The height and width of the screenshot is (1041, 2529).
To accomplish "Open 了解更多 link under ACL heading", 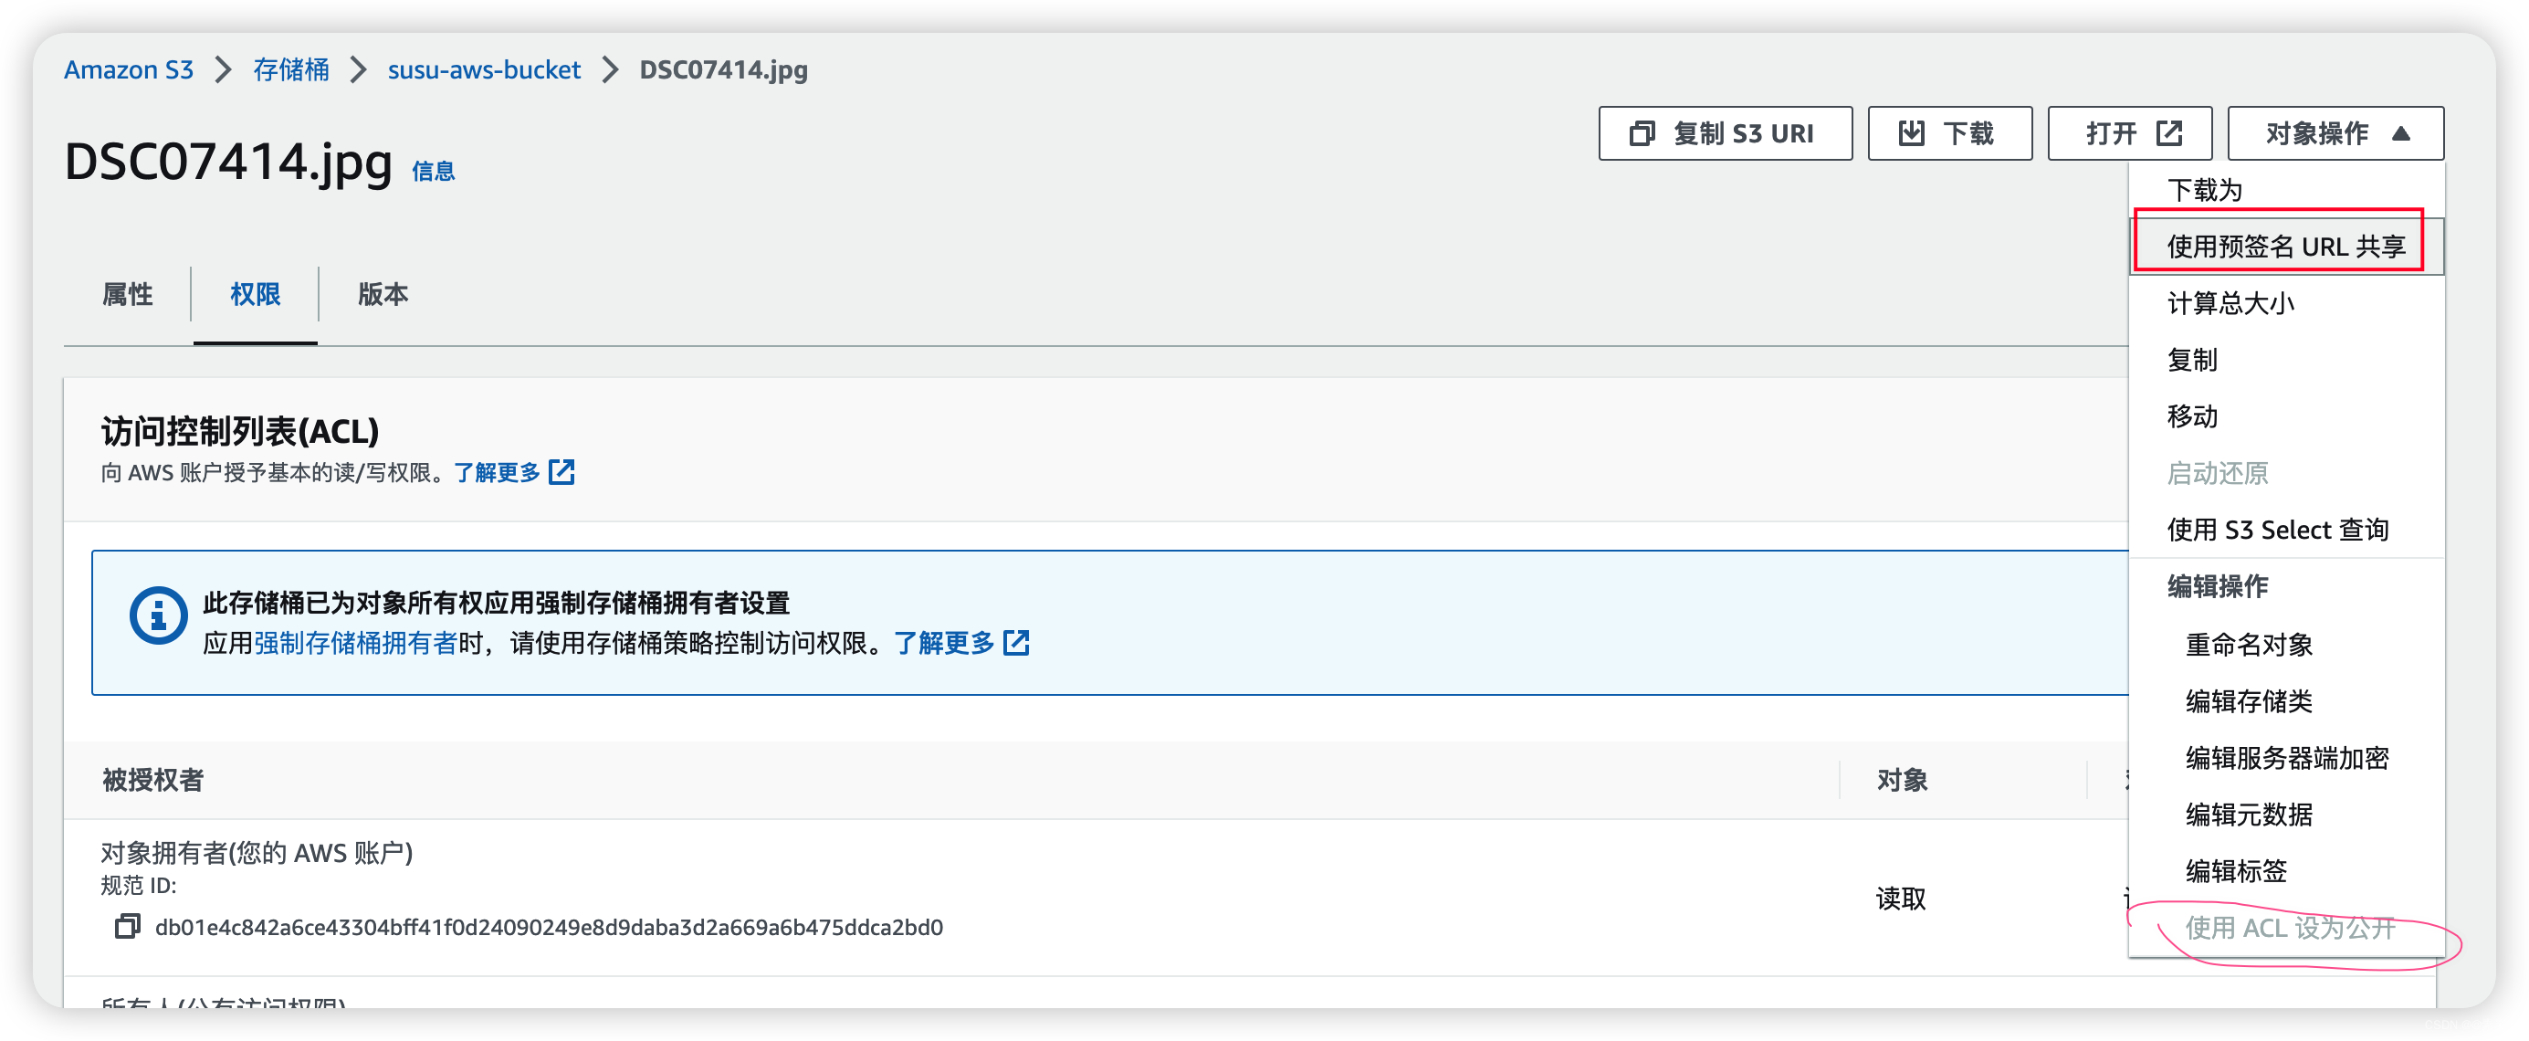I will pos(497,472).
